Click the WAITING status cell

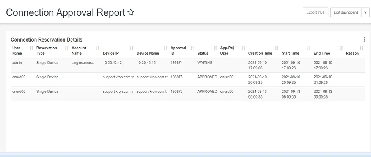(x=205, y=63)
